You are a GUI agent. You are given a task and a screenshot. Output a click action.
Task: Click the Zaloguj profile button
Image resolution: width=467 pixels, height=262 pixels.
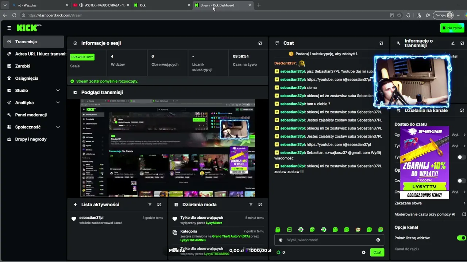click(x=443, y=15)
